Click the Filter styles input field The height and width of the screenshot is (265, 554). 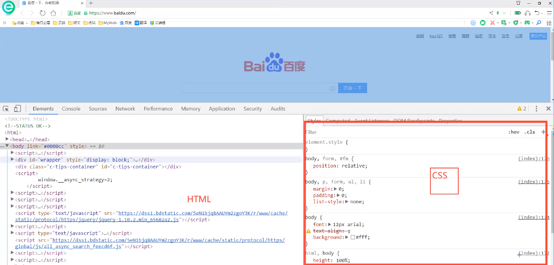405,132
